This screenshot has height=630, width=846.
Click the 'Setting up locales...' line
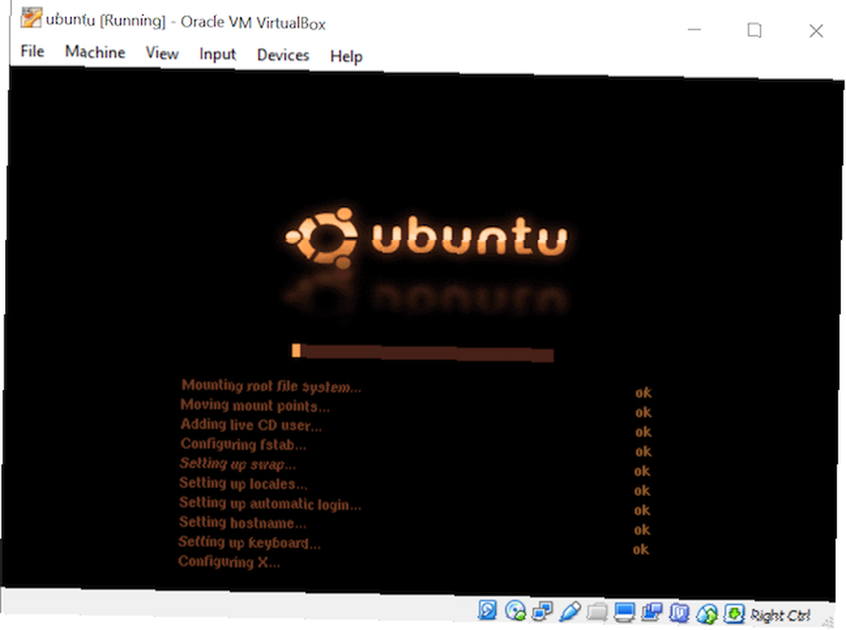click(243, 484)
